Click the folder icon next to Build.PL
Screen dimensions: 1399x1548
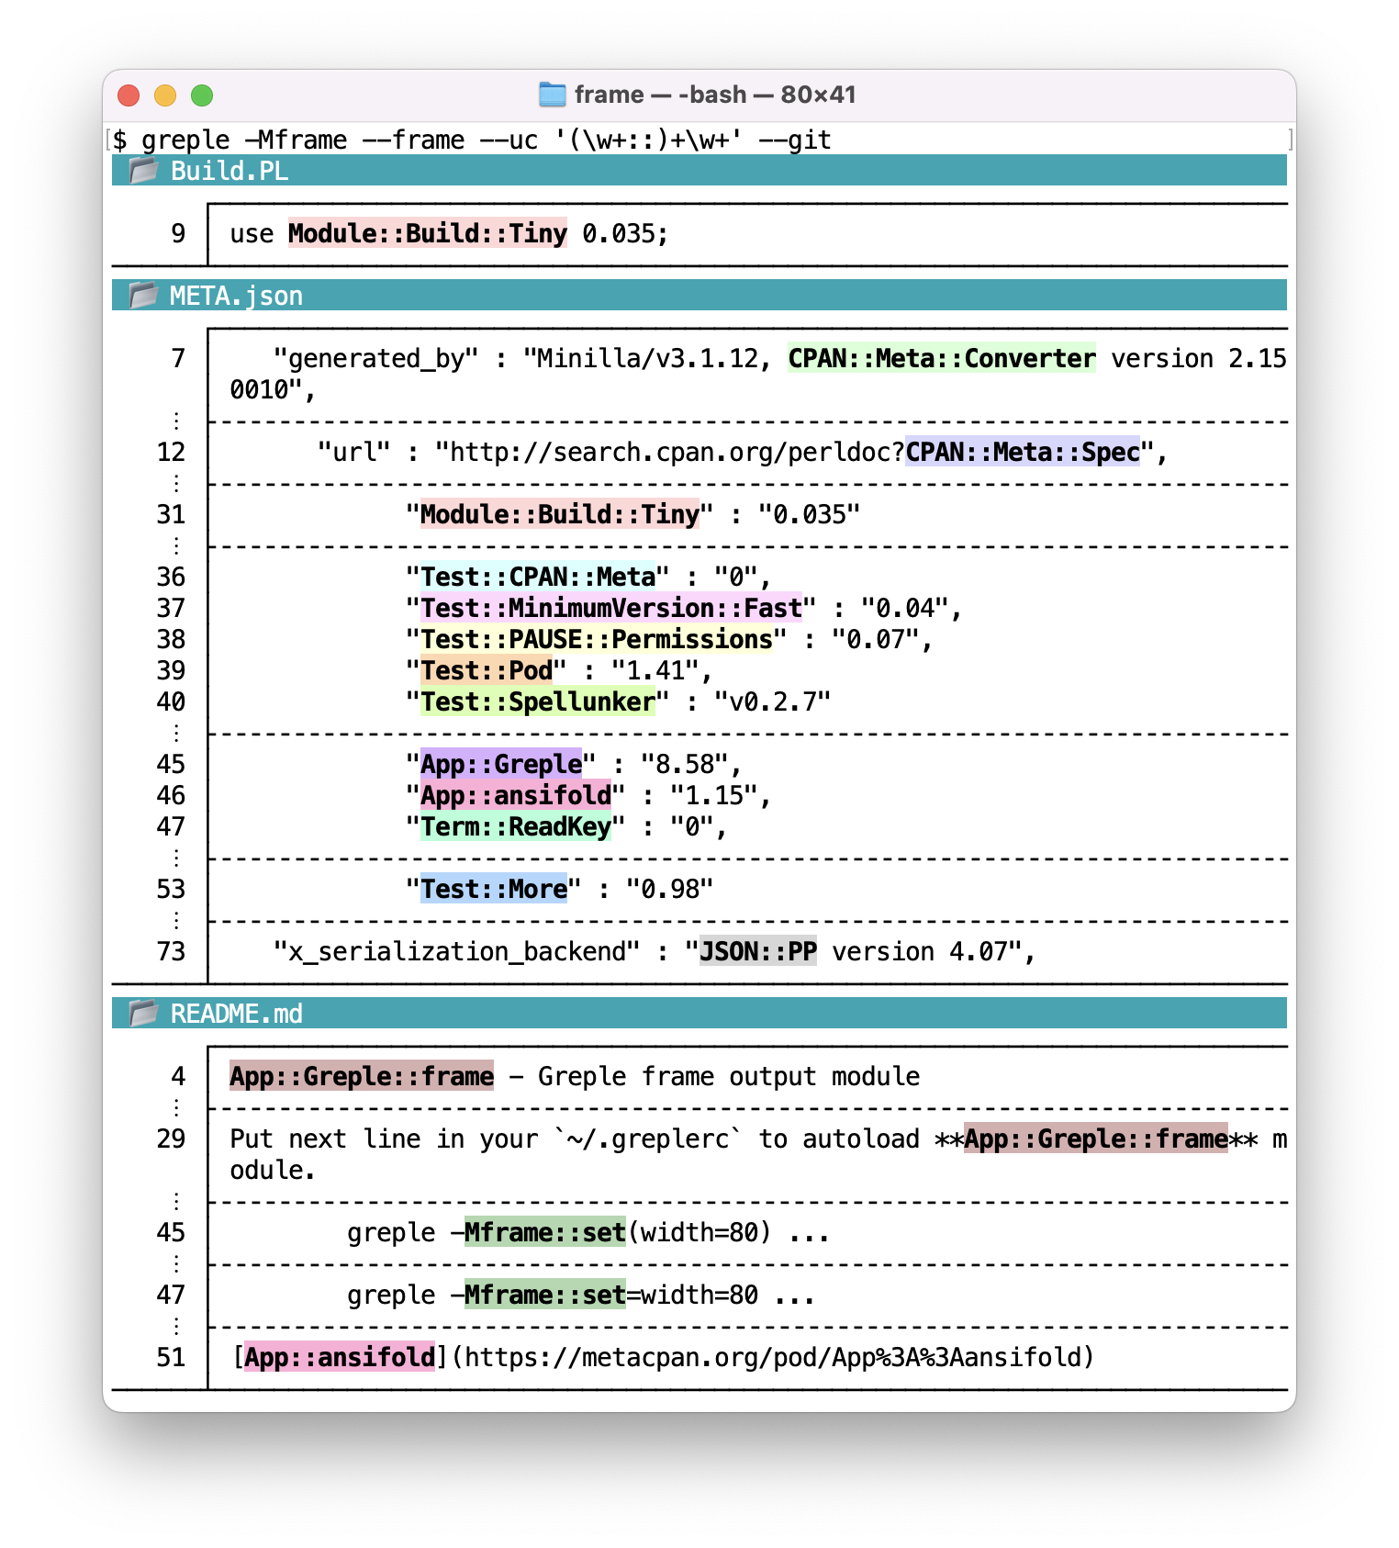click(143, 170)
